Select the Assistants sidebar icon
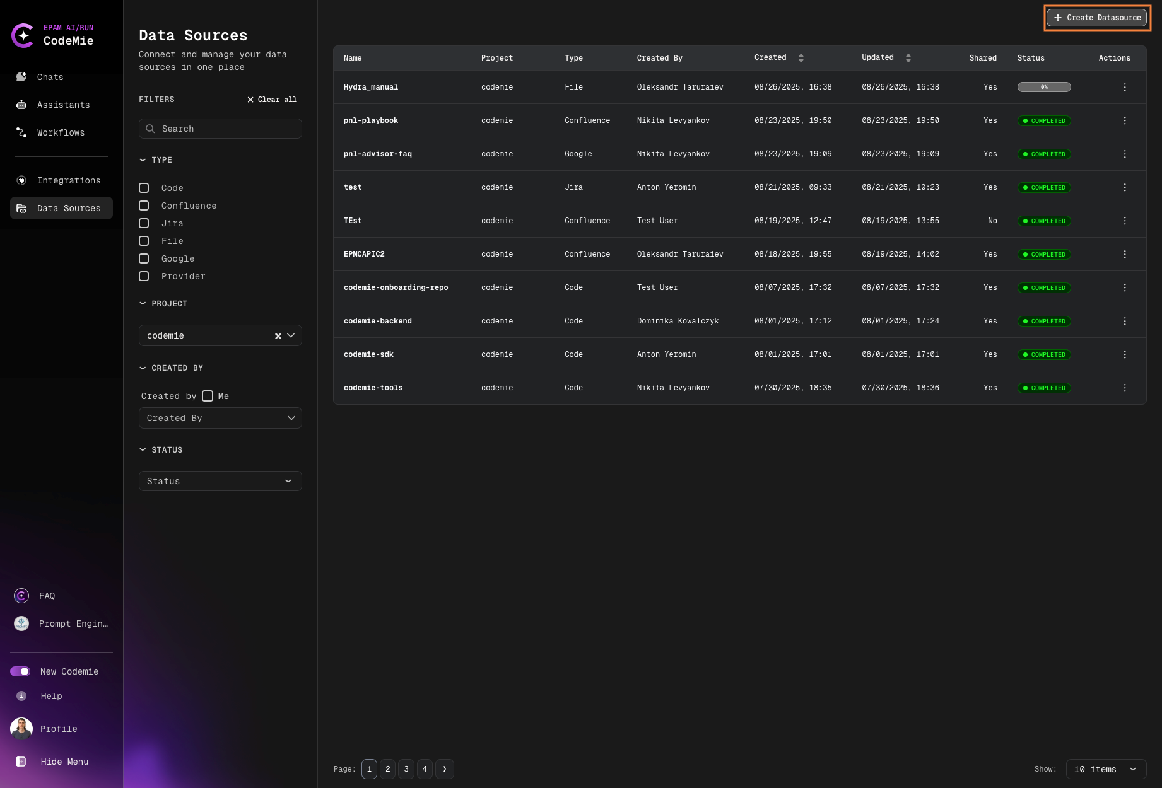Image resolution: width=1162 pixels, height=788 pixels. coord(62,105)
